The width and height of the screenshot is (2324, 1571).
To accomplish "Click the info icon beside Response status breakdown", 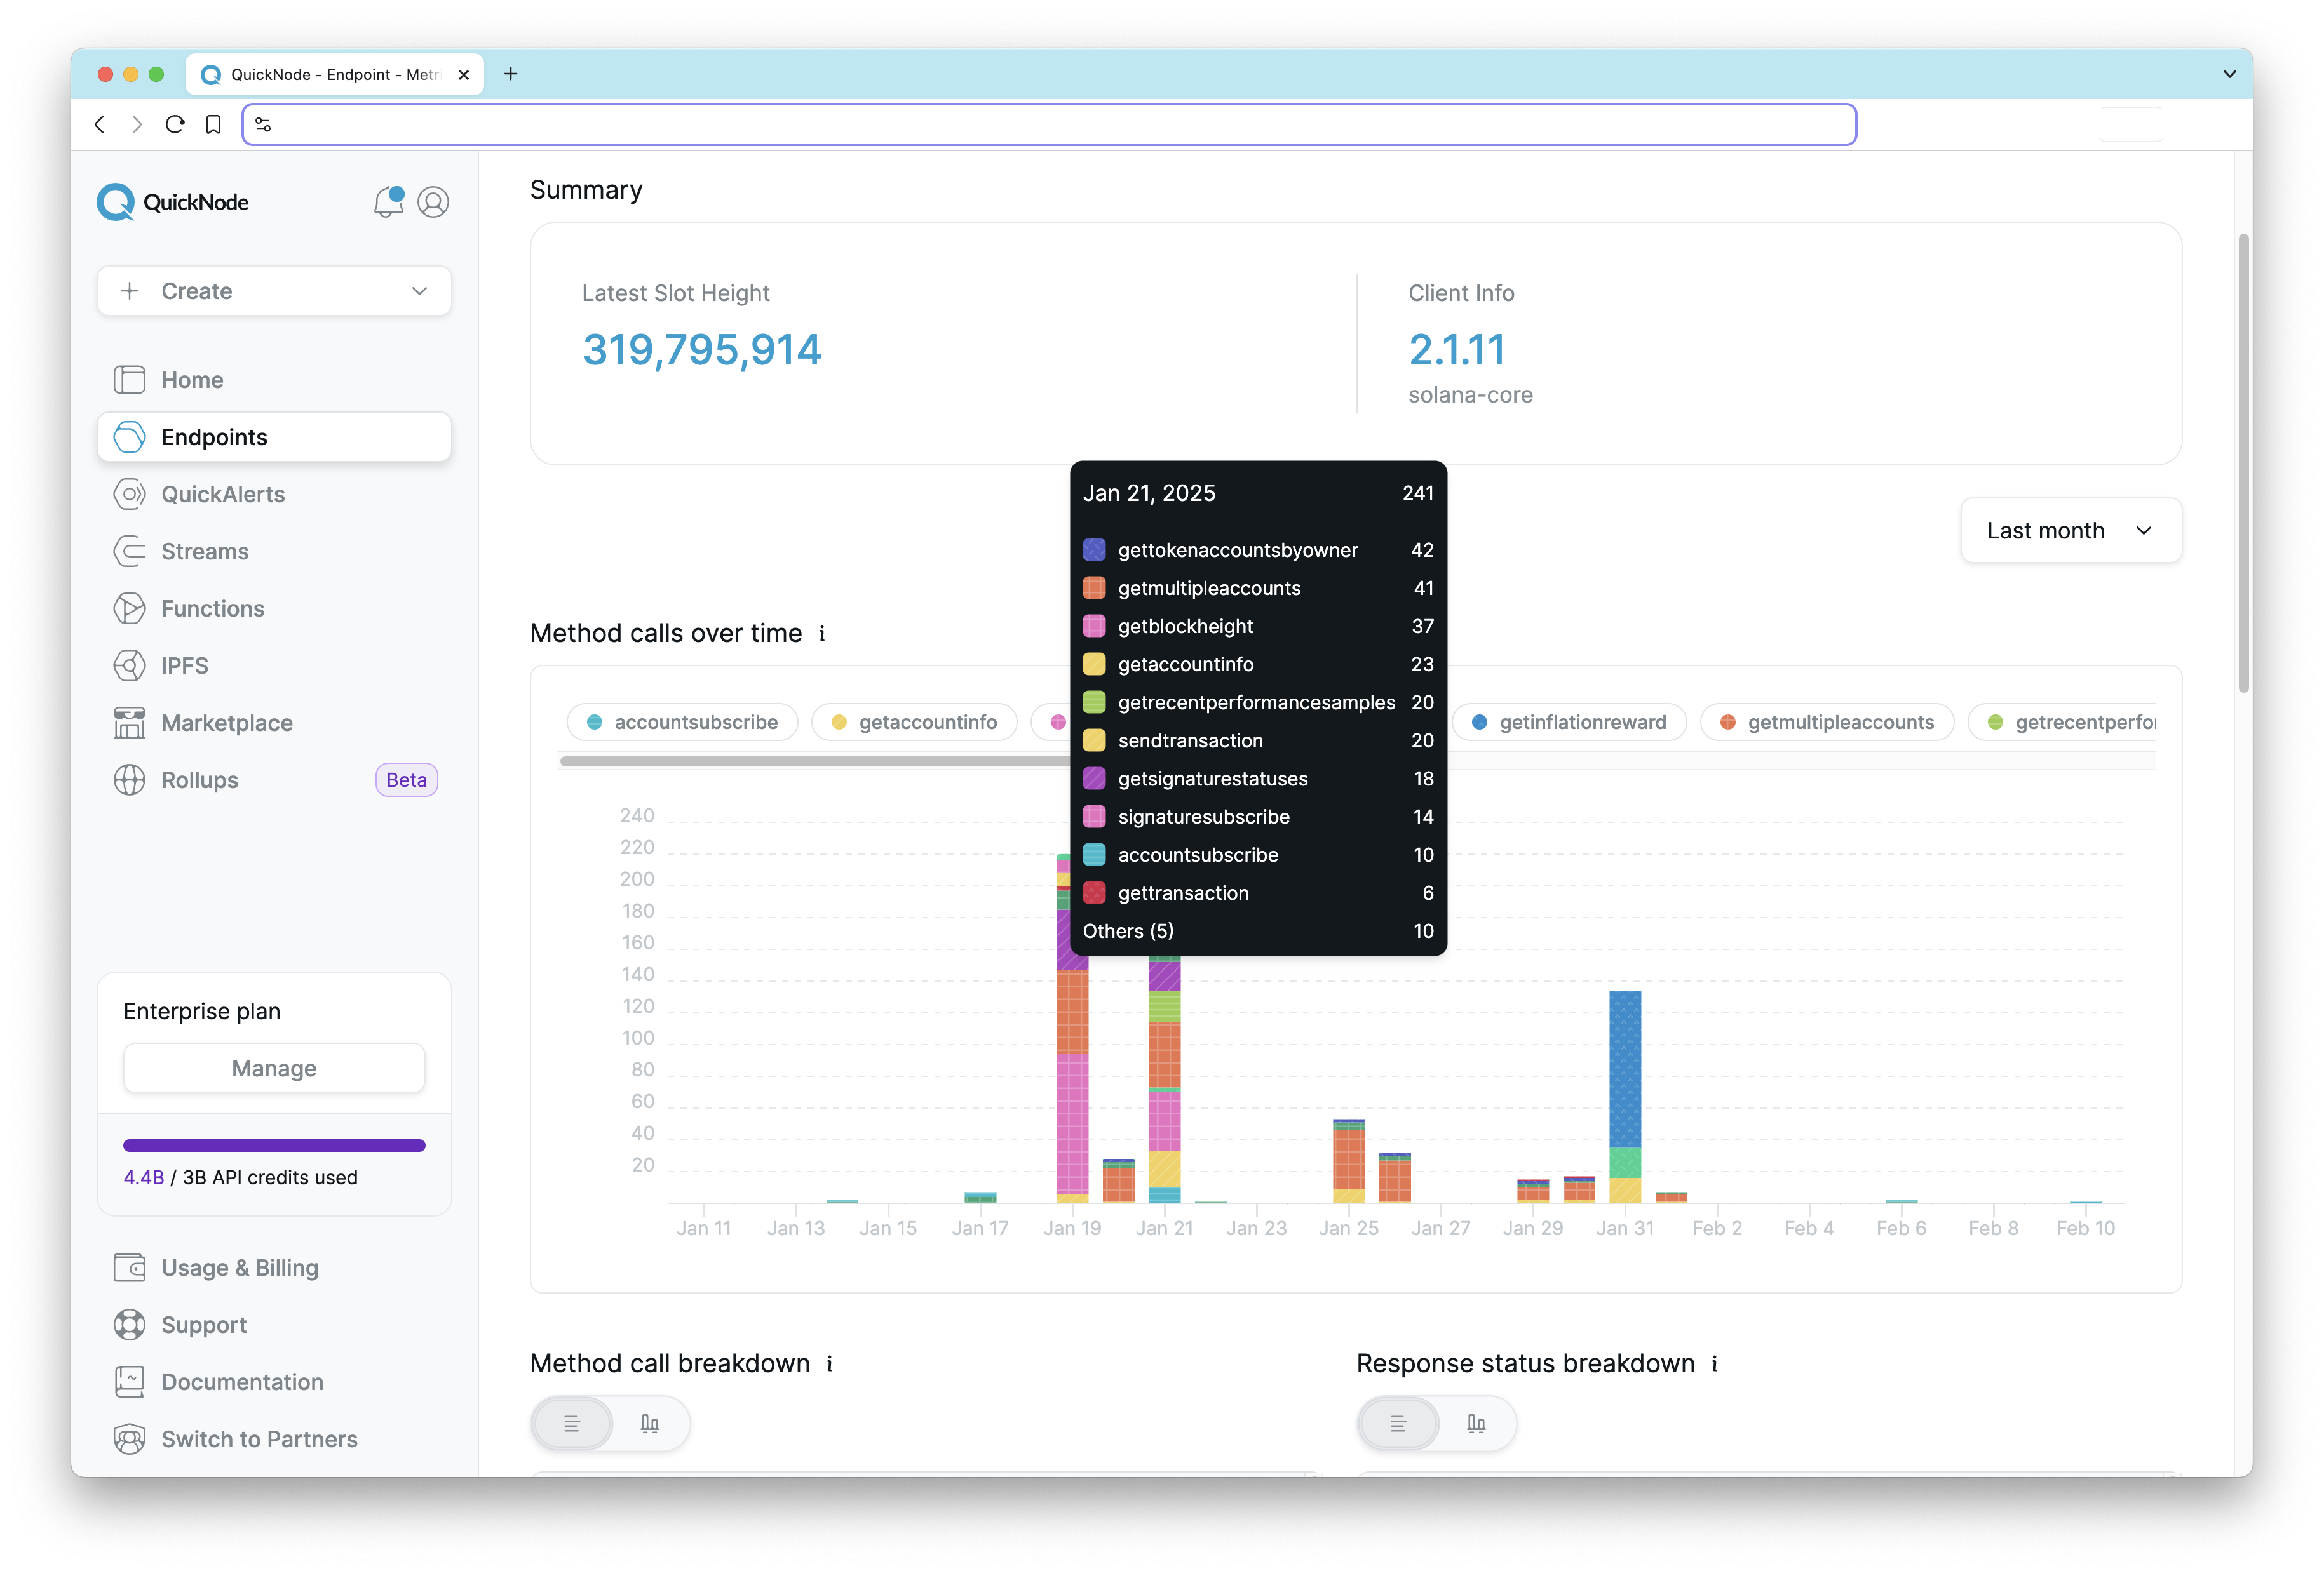I will [1714, 1363].
